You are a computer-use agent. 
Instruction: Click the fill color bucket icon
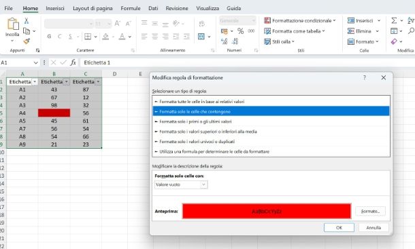105,37
